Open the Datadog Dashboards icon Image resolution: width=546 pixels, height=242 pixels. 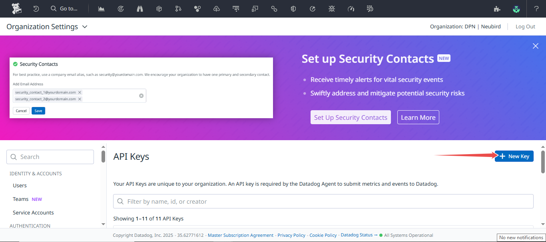tap(101, 8)
